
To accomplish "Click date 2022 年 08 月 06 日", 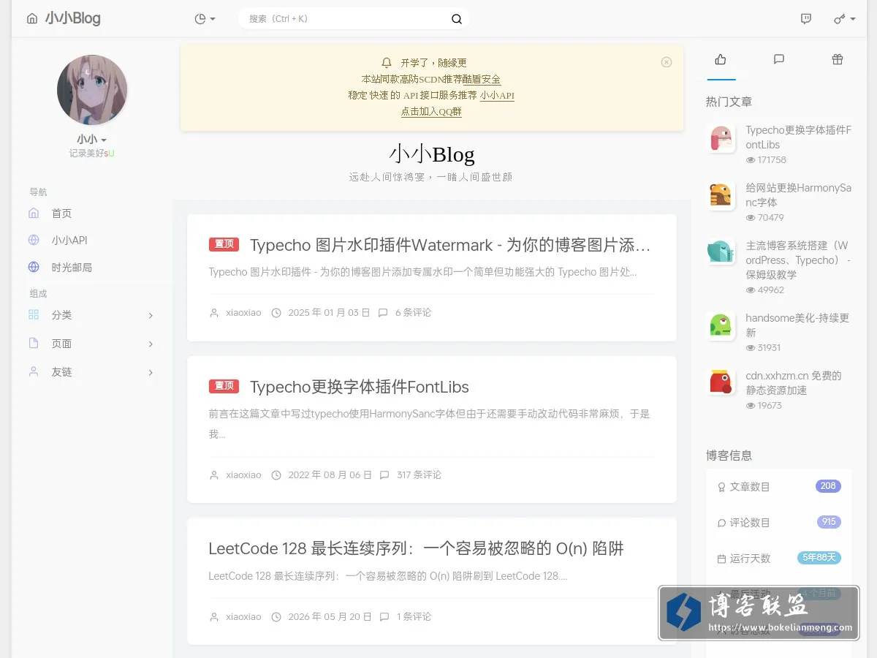I will tap(330, 474).
